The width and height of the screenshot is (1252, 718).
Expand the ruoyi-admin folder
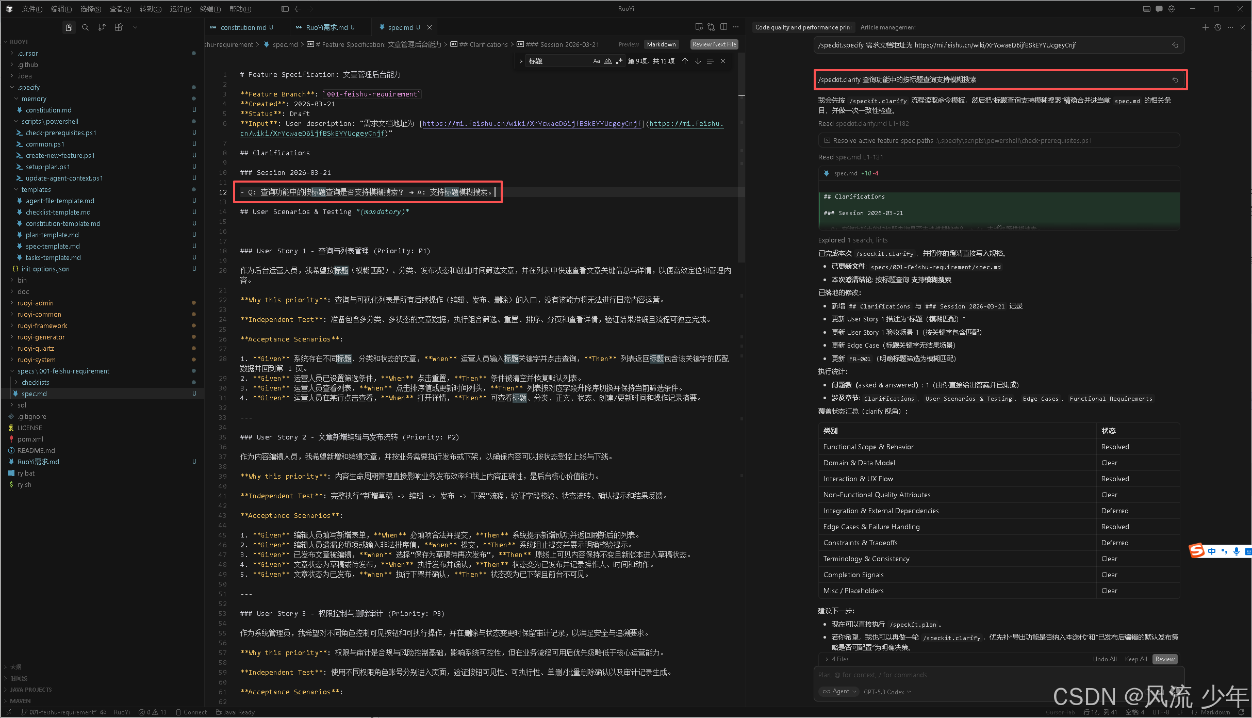point(35,303)
